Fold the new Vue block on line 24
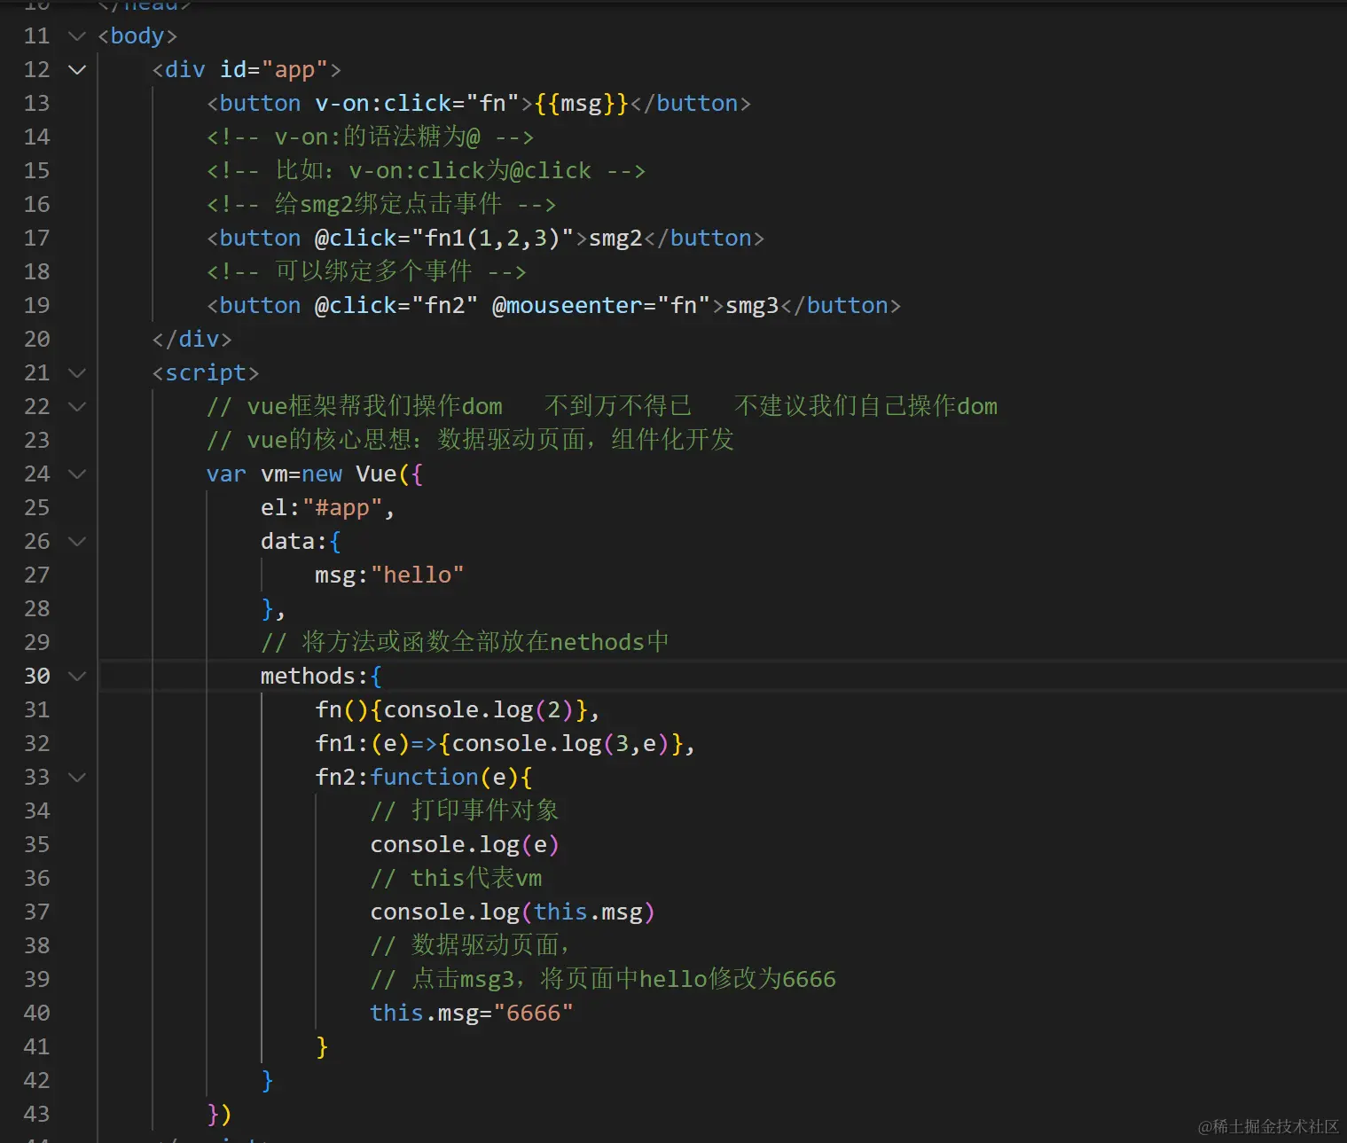Screen dimensions: 1347x1143 coord(77,474)
